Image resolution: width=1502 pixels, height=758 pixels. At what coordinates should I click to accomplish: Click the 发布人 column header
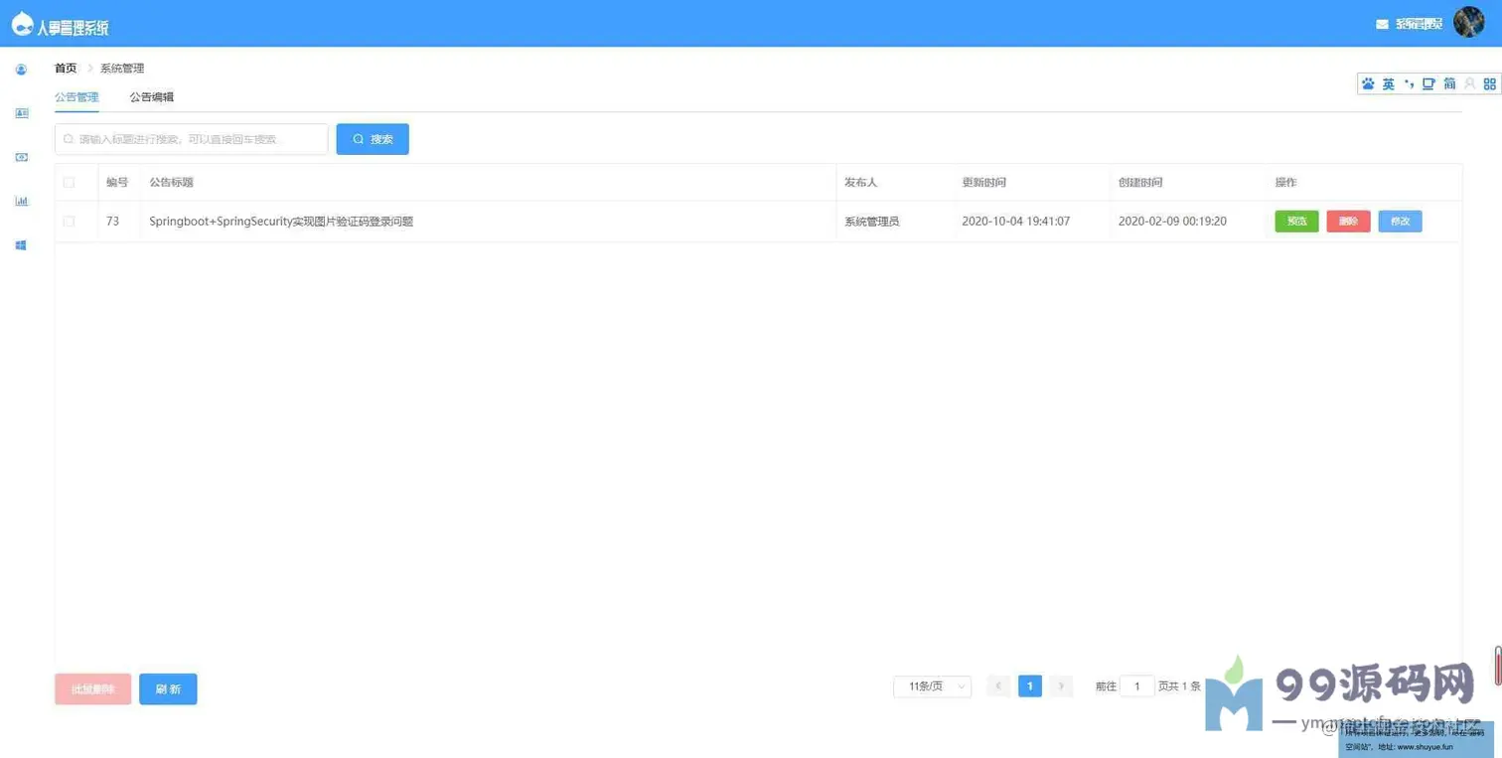860,183
